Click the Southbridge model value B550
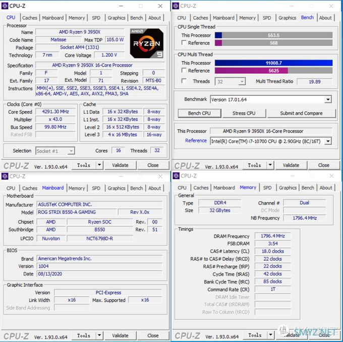 (x=100, y=230)
